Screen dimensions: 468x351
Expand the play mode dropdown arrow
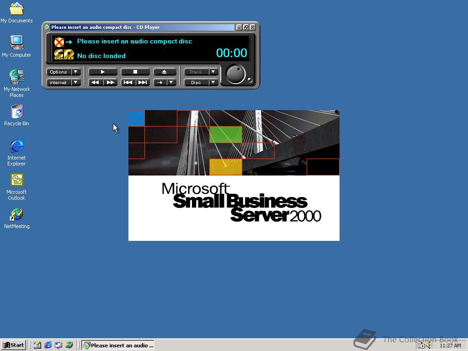(x=171, y=82)
